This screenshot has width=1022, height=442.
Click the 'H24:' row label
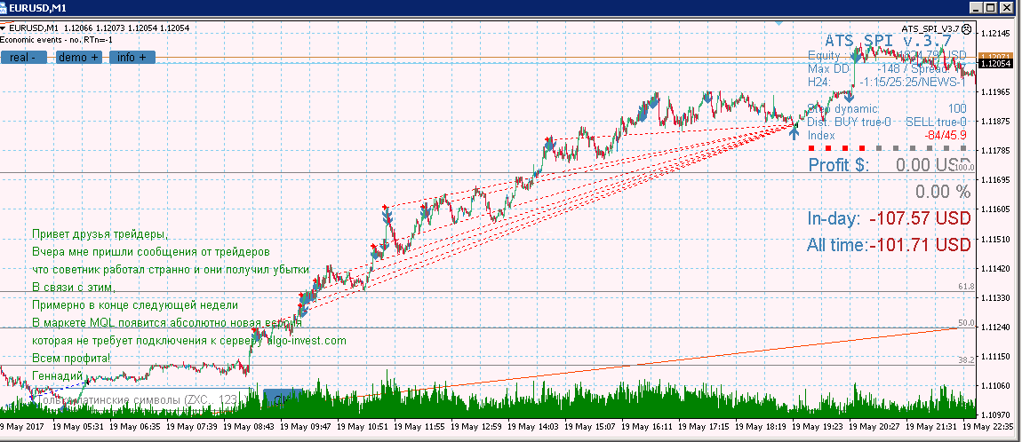pyautogui.click(x=818, y=82)
